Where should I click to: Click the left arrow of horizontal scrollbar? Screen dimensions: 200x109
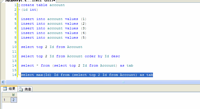pyautogui.click(x=3, y=82)
